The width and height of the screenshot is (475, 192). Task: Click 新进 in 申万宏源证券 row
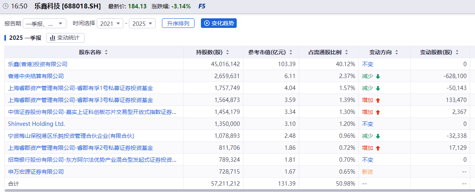click(368, 172)
